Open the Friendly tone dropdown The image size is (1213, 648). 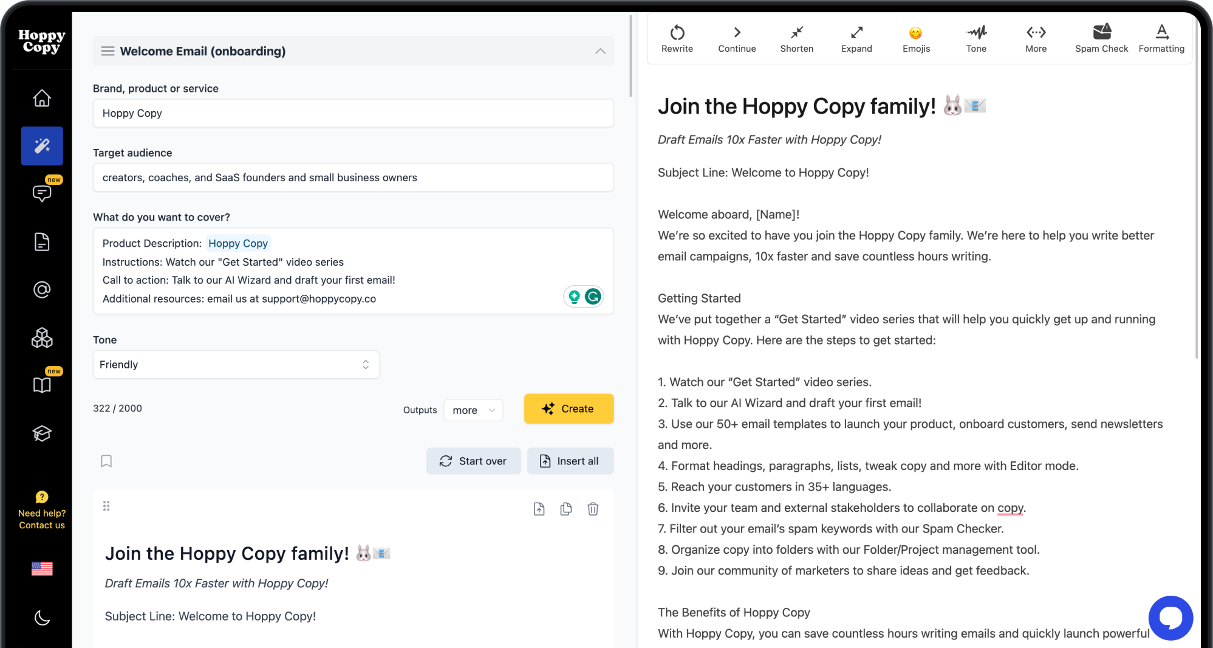click(236, 364)
